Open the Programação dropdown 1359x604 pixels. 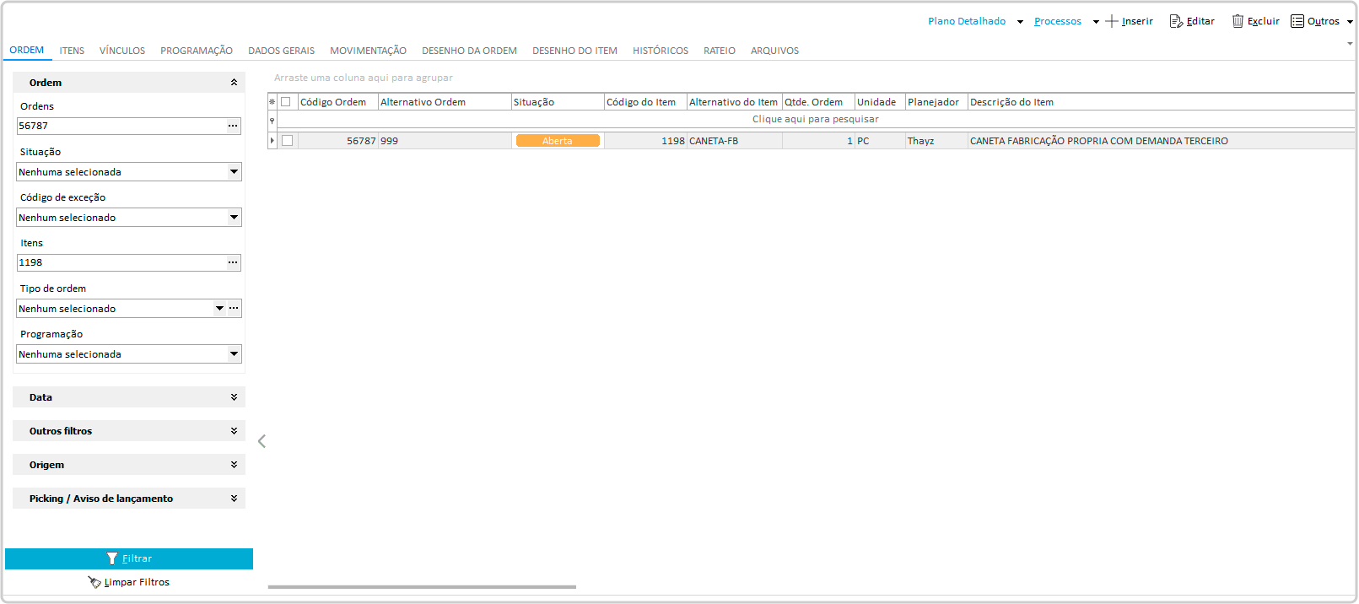pyautogui.click(x=234, y=354)
